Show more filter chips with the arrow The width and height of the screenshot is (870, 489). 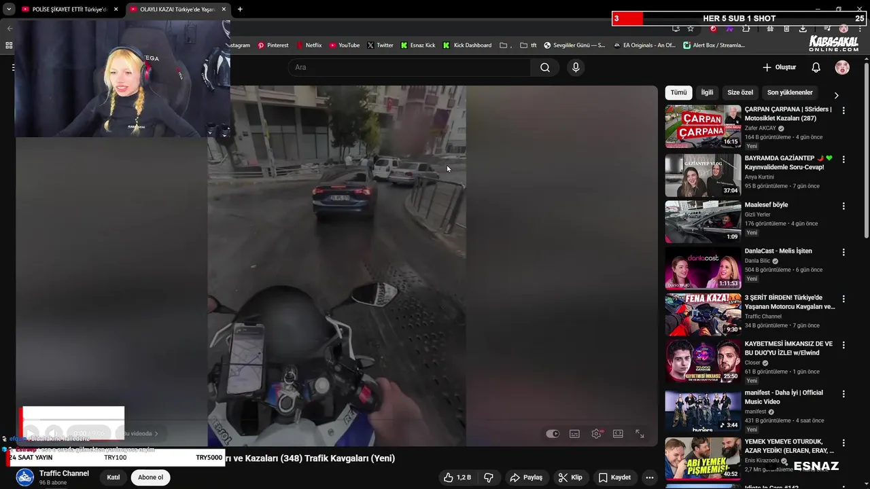[x=836, y=95]
